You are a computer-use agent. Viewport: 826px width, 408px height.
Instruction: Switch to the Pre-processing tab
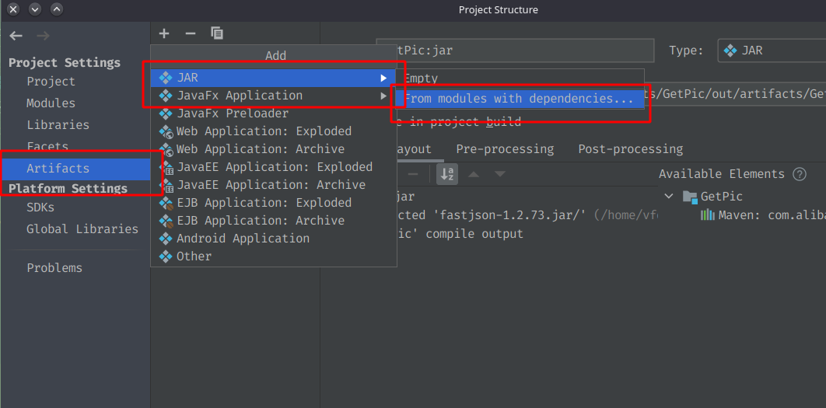coord(505,149)
